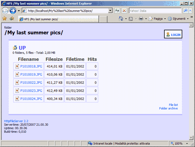195x147 pixels.
Task: Sort by the Filesize column header
Action: point(54,59)
